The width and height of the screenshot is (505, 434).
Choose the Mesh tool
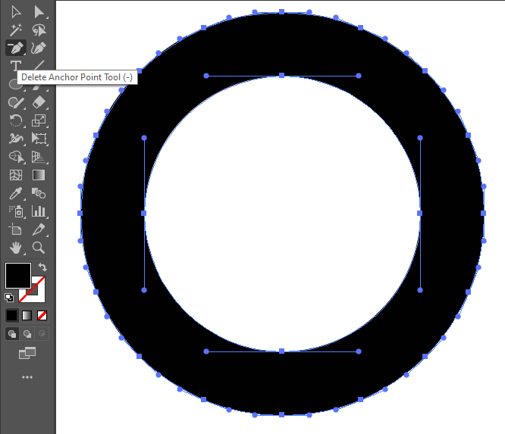coord(15,175)
